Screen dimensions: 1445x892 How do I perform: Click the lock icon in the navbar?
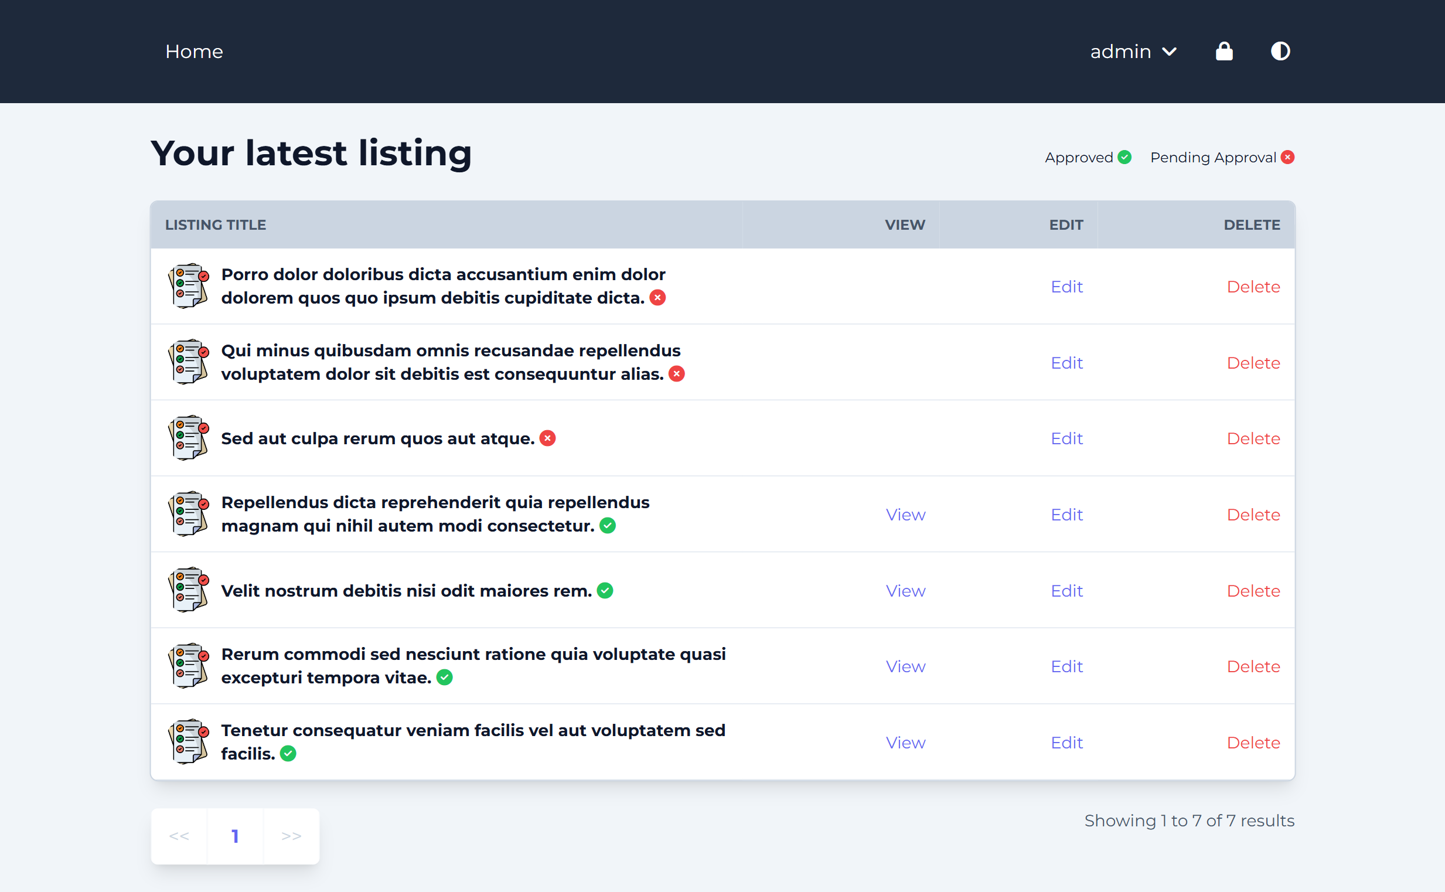click(x=1224, y=52)
